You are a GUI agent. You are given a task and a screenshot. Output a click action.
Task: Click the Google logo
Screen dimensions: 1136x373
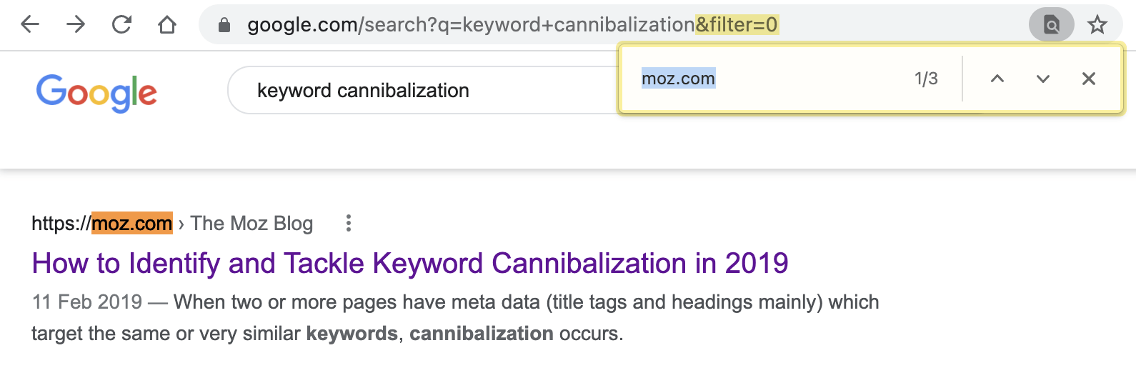96,93
